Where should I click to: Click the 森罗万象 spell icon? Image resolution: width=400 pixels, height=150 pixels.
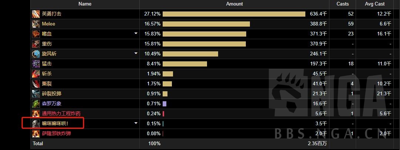pyautogui.click(x=36, y=104)
